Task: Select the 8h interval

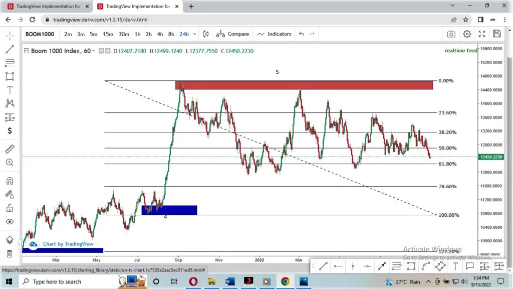Action: click(x=171, y=34)
